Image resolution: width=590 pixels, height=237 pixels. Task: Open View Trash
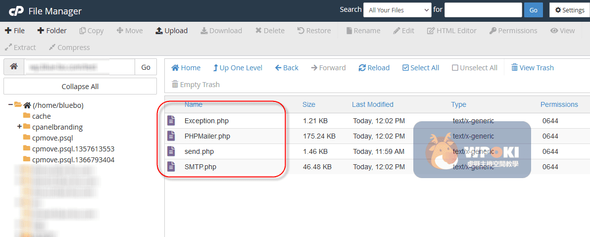tap(532, 68)
